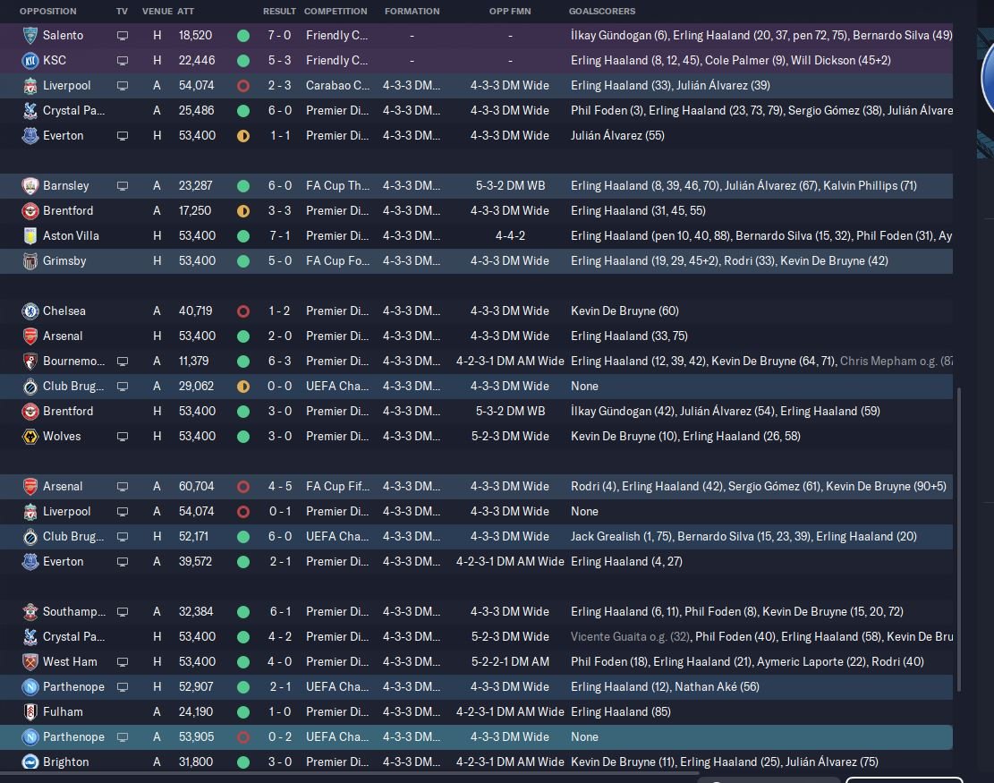The width and height of the screenshot is (994, 783).
Task: Open the Brentford 3-0 home fixture name
Action: (x=68, y=412)
